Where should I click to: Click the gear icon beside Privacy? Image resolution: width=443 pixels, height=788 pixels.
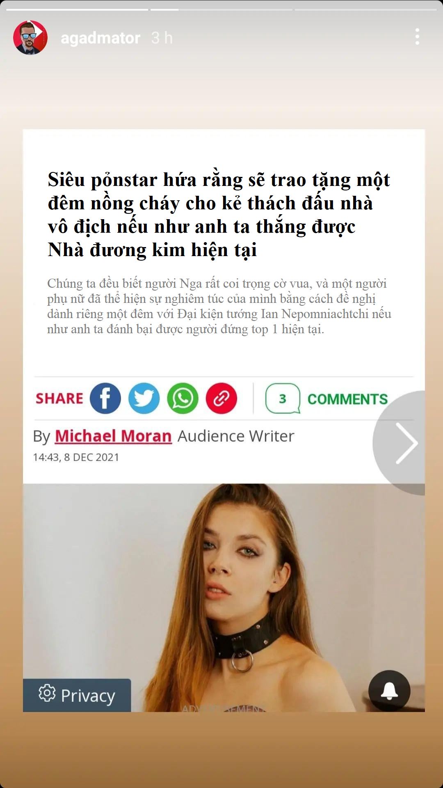click(47, 693)
